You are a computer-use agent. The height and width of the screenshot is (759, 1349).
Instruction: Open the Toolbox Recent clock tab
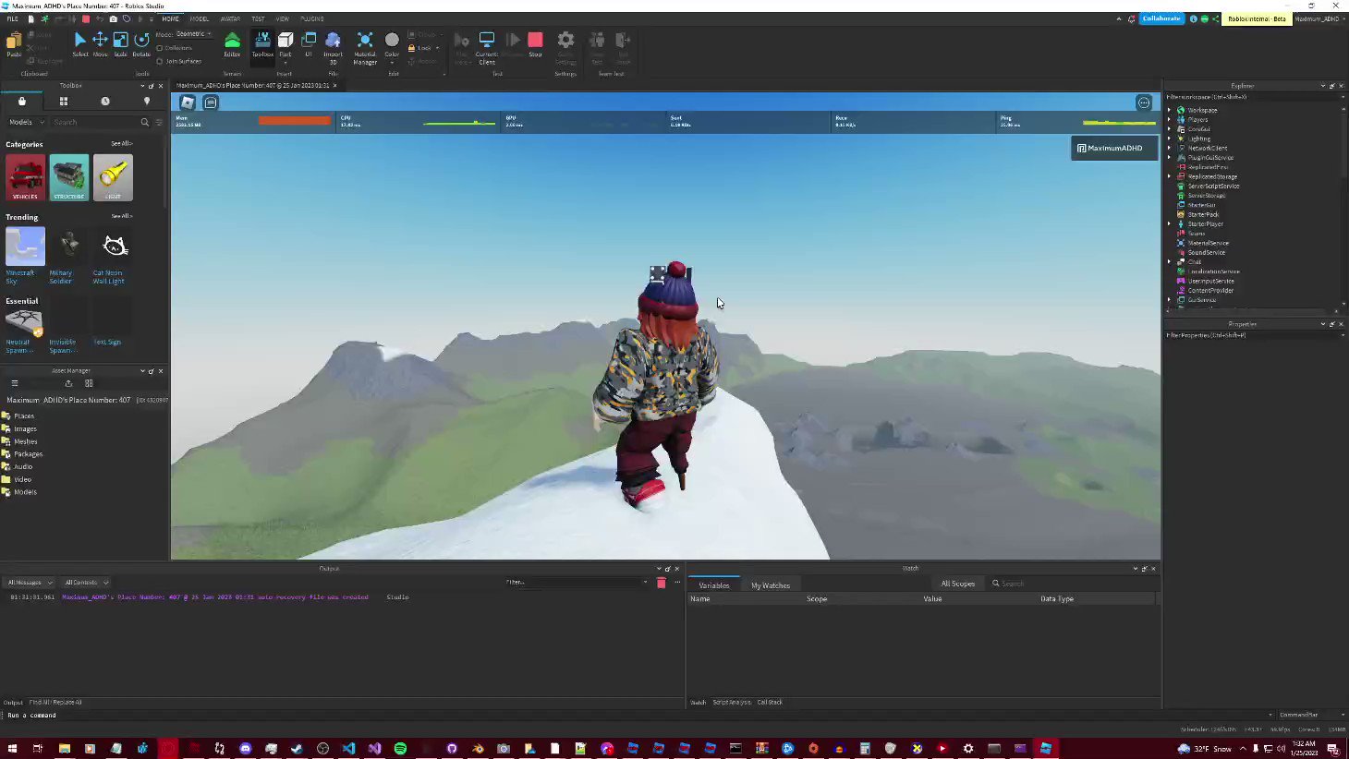pos(105,101)
